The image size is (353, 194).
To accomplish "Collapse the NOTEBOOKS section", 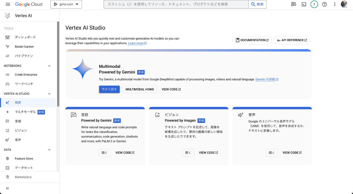I will pos(49,66).
